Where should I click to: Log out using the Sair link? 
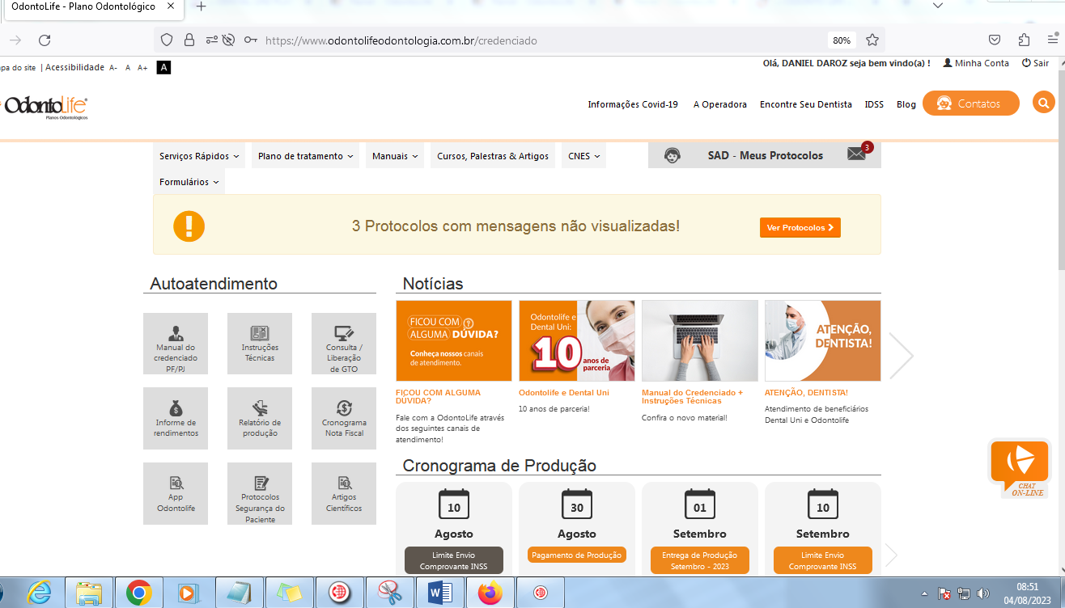[x=1035, y=63]
